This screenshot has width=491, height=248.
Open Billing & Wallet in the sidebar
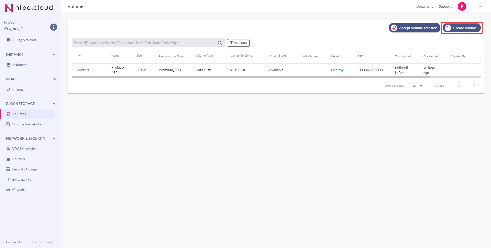pyautogui.click(x=24, y=40)
